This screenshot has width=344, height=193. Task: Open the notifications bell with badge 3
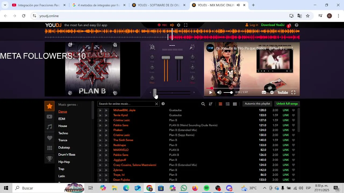288,26
